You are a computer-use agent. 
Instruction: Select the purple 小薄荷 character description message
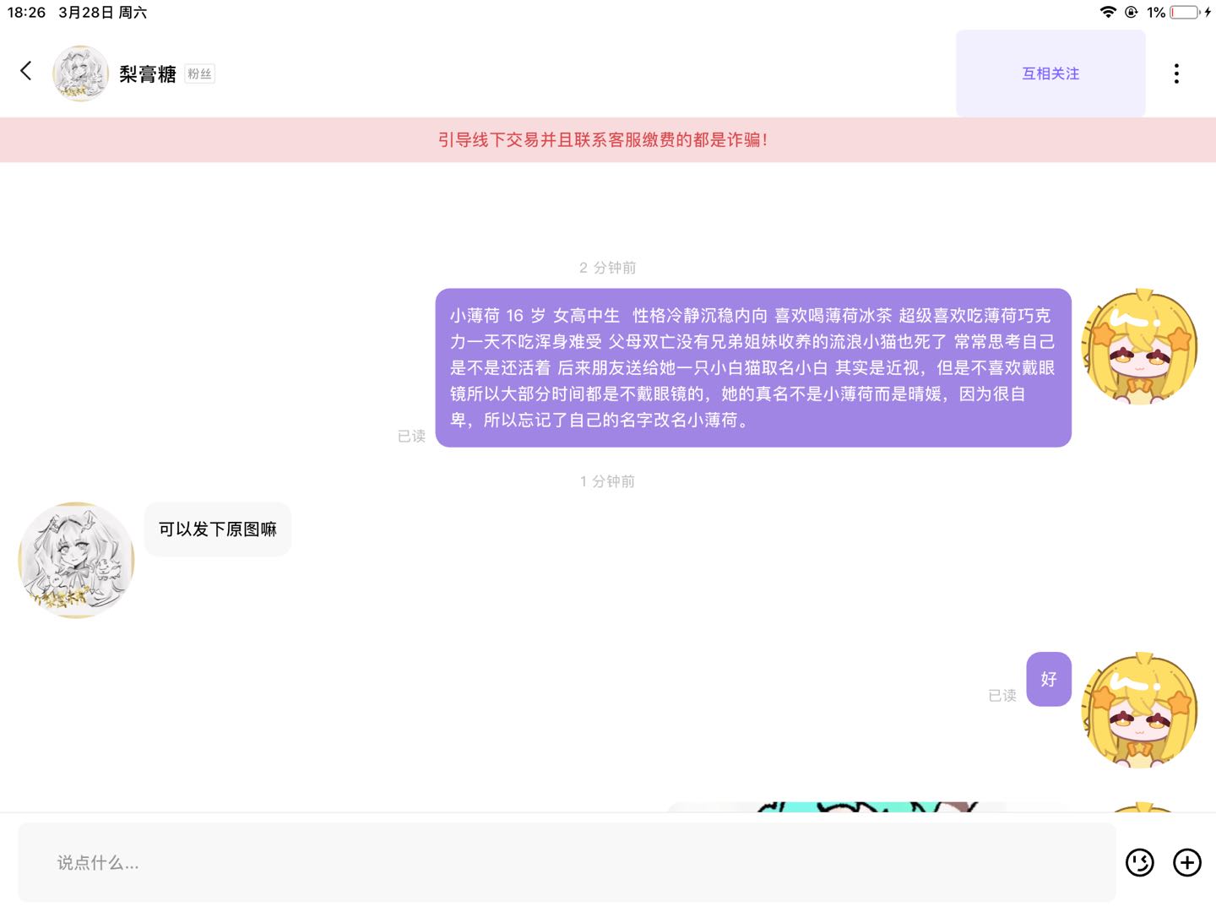pyautogui.click(x=752, y=368)
